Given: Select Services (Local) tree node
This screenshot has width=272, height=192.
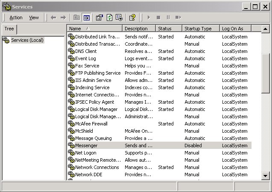Looking at the screenshot, I should coord(27,40).
